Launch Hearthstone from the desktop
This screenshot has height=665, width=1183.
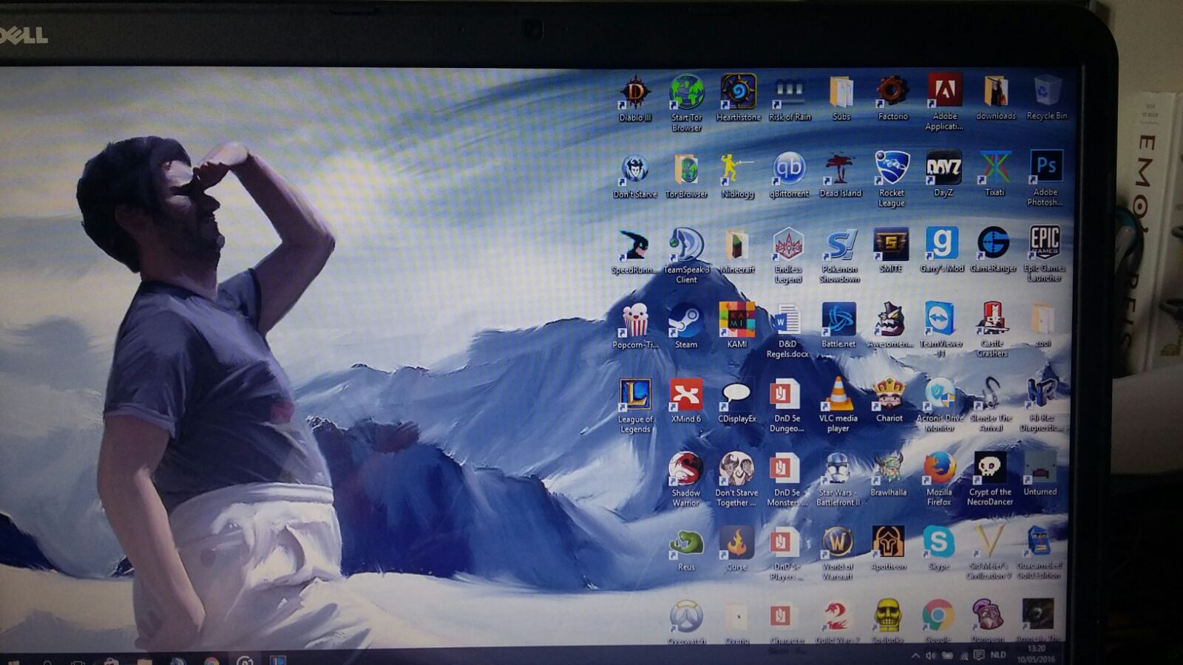(x=738, y=93)
